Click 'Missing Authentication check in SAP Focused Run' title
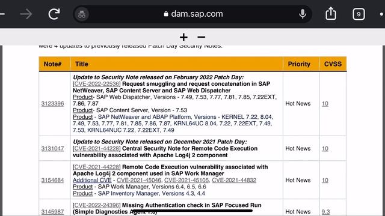385x216 pixels. 192,205
